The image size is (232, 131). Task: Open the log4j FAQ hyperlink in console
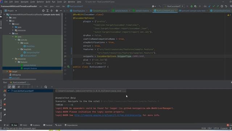pos(108,115)
